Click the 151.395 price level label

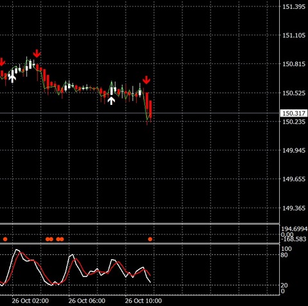point(294,7)
